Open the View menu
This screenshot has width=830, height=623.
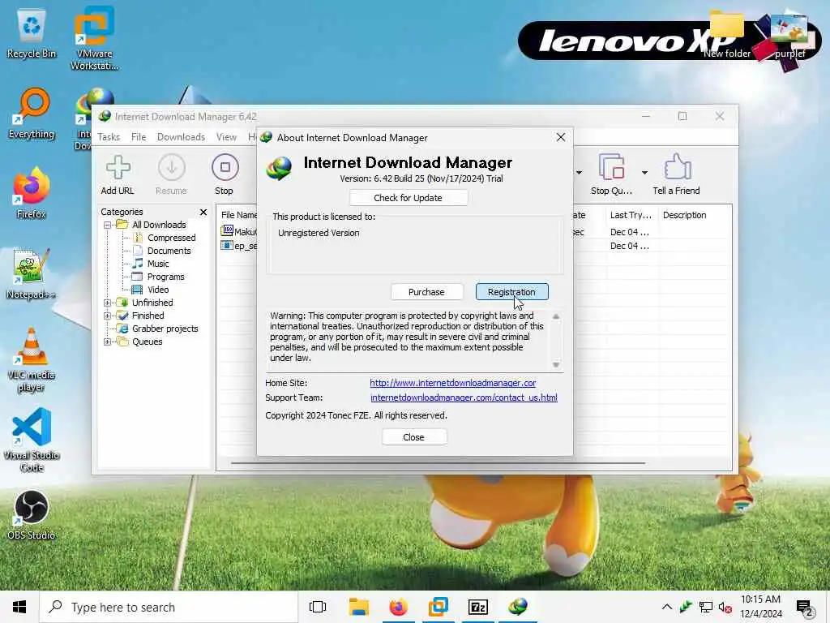click(227, 137)
